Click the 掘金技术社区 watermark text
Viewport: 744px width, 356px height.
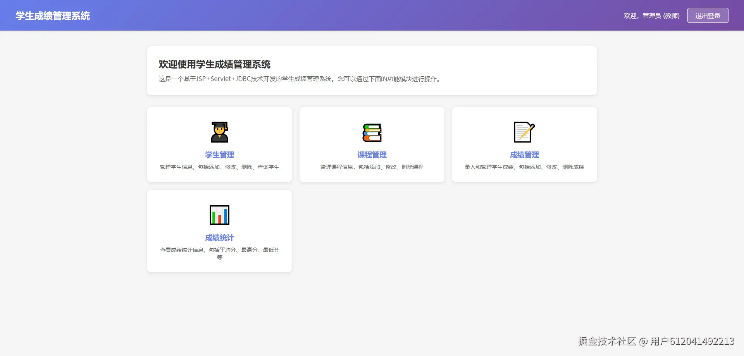point(607,341)
